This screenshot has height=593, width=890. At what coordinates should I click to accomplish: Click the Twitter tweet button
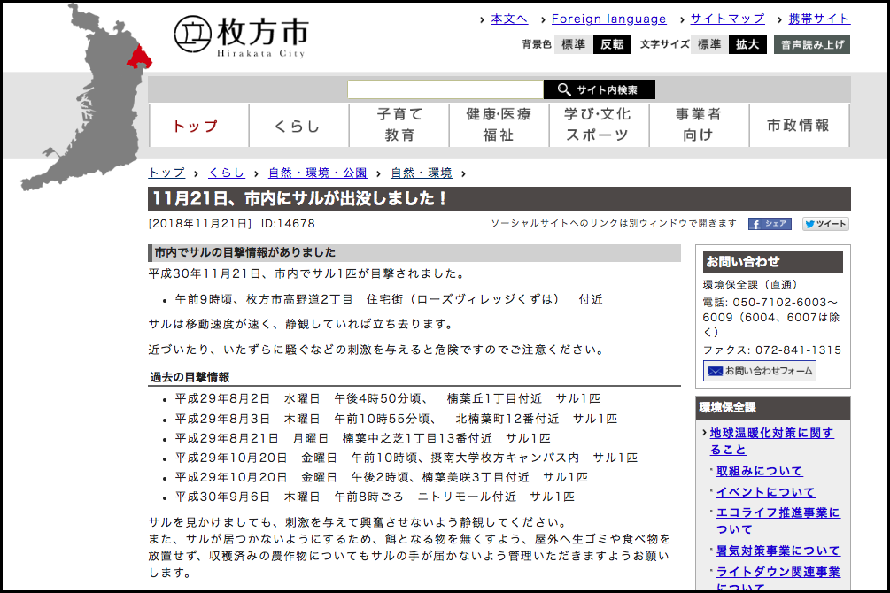(825, 224)
